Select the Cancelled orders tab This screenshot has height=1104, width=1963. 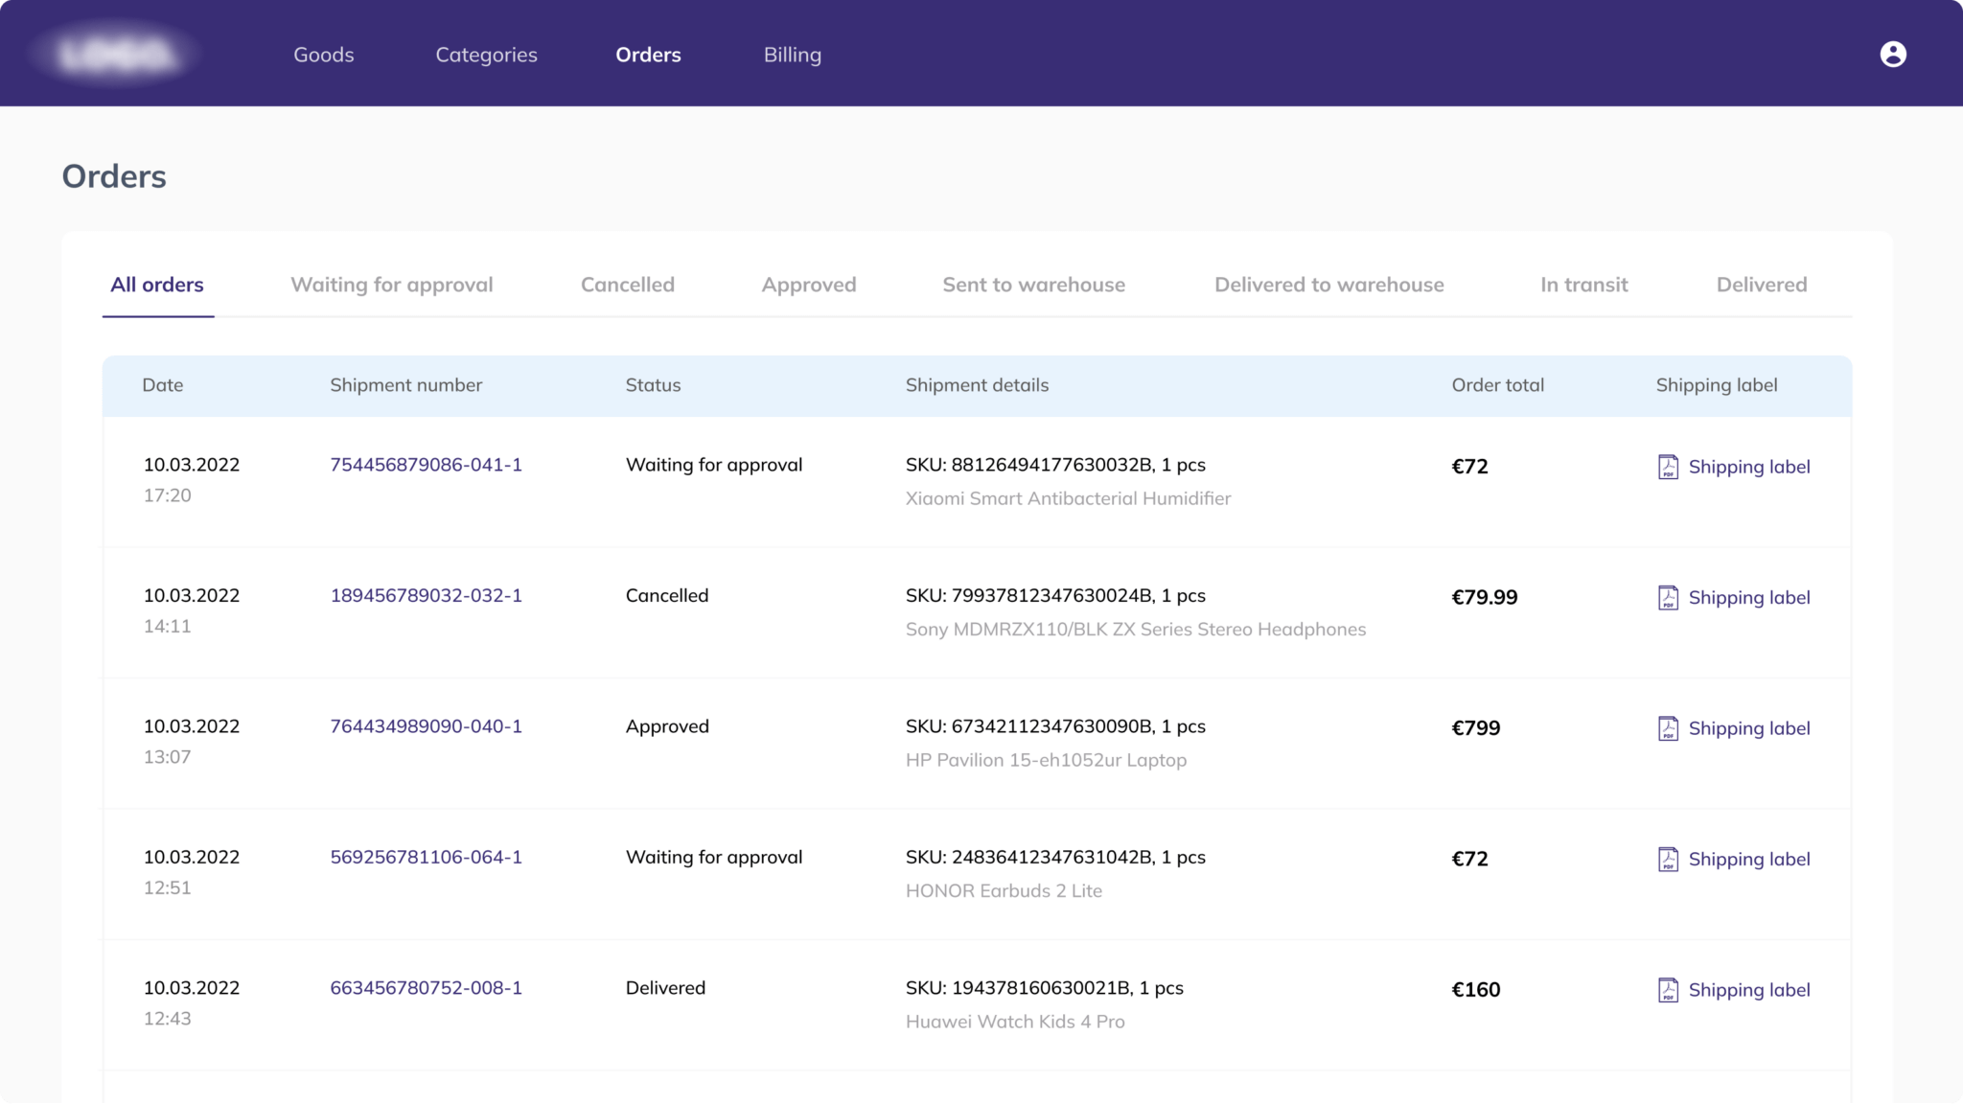[627, 285]
